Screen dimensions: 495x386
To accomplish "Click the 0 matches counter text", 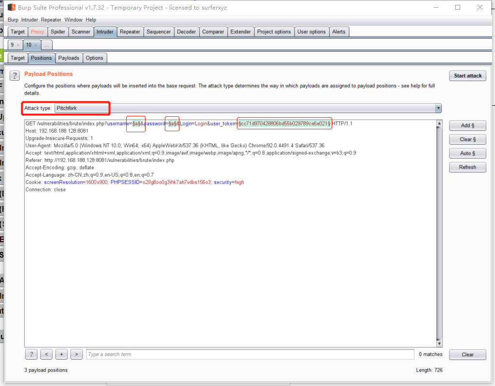I will tap(431, 354).
